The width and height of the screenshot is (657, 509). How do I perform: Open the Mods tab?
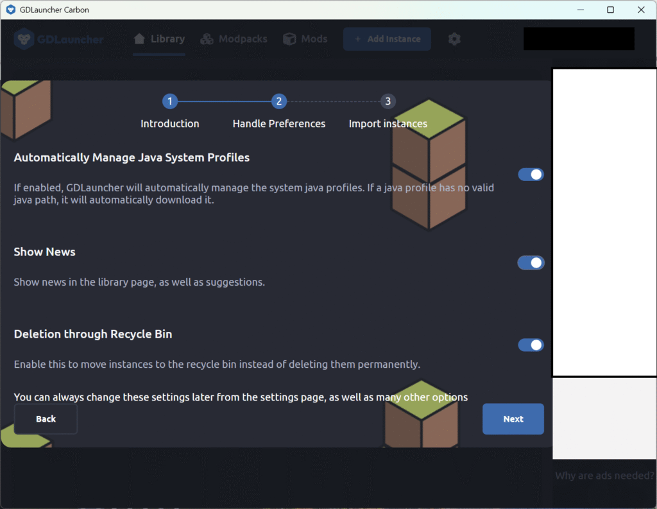(x=305, y=39)
